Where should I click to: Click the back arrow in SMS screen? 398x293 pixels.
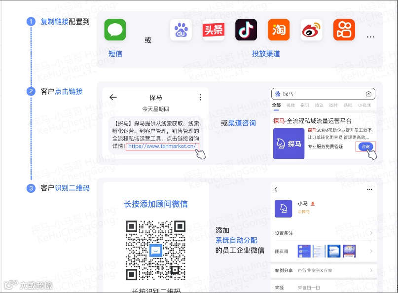click(x=113, y=97)
